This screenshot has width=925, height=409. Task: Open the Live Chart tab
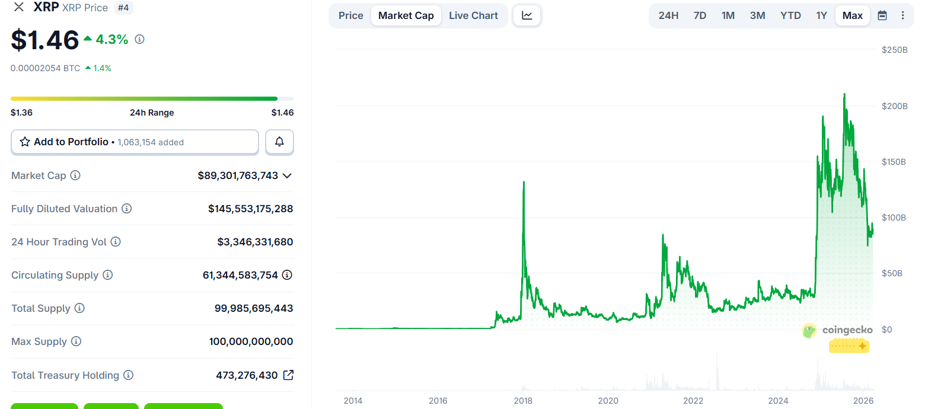point(473,15)
